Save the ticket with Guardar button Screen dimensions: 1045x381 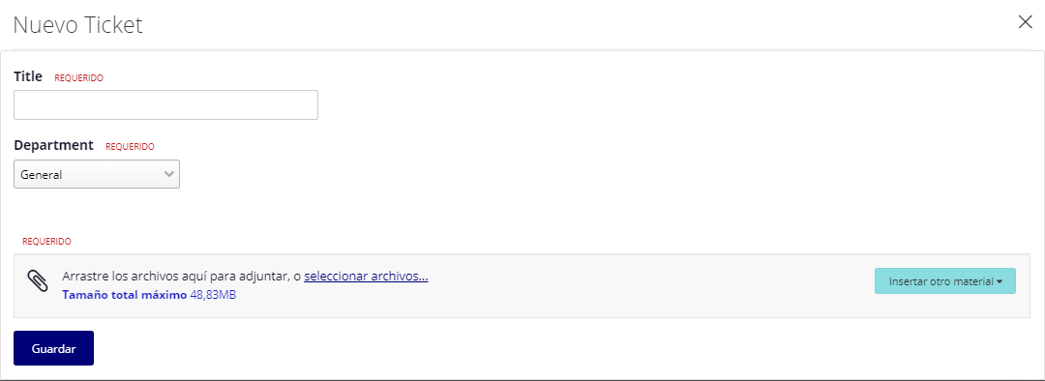pyautogui.click(x=53, y=348)
